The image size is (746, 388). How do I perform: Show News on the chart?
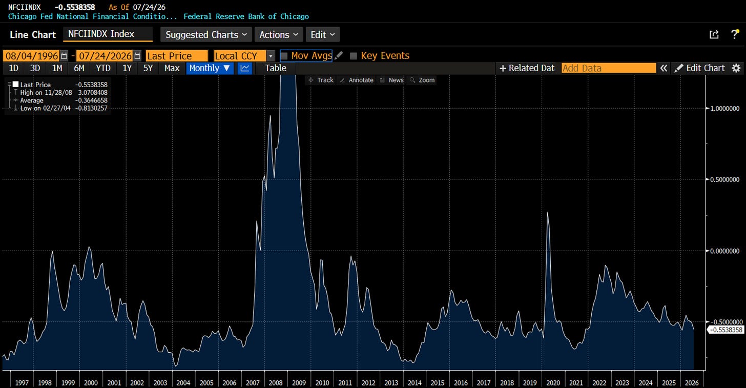pyautogui.click(x=391, y=80)
